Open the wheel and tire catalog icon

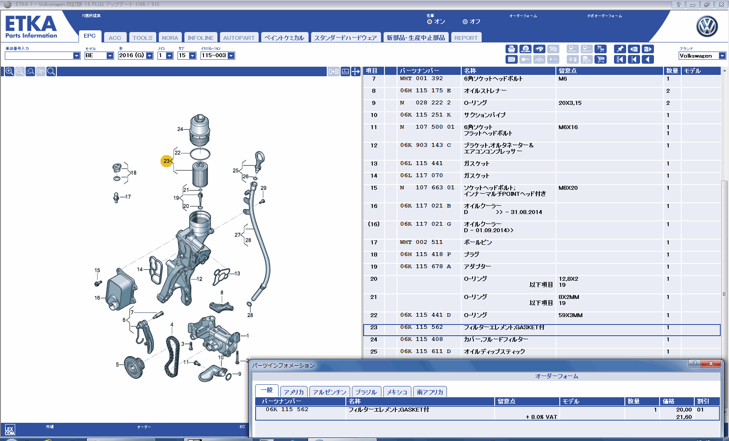[525, 49]
